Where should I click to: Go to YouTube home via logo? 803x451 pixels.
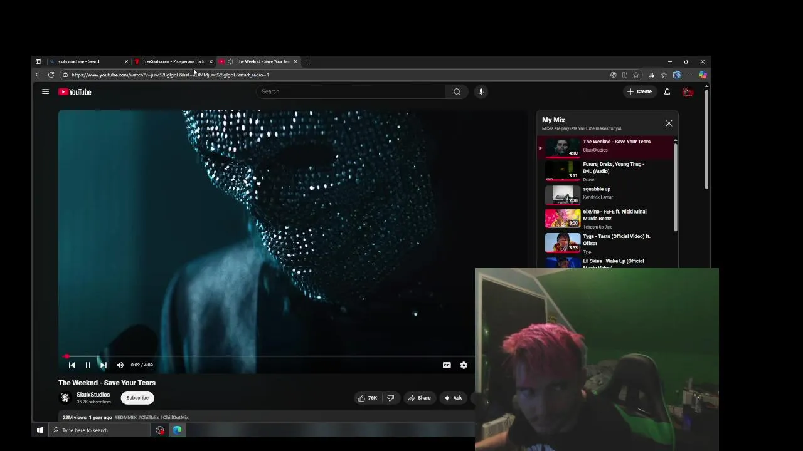75,92
